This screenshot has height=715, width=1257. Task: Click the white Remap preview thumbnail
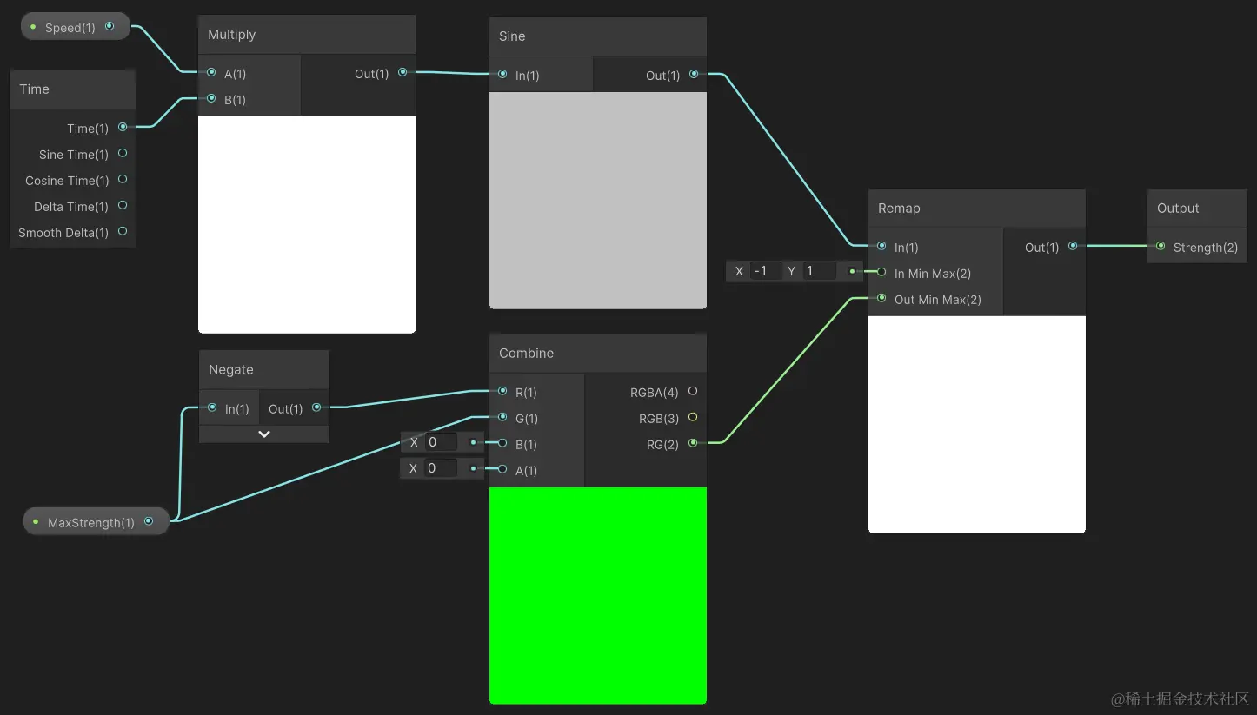click(977, 424)
